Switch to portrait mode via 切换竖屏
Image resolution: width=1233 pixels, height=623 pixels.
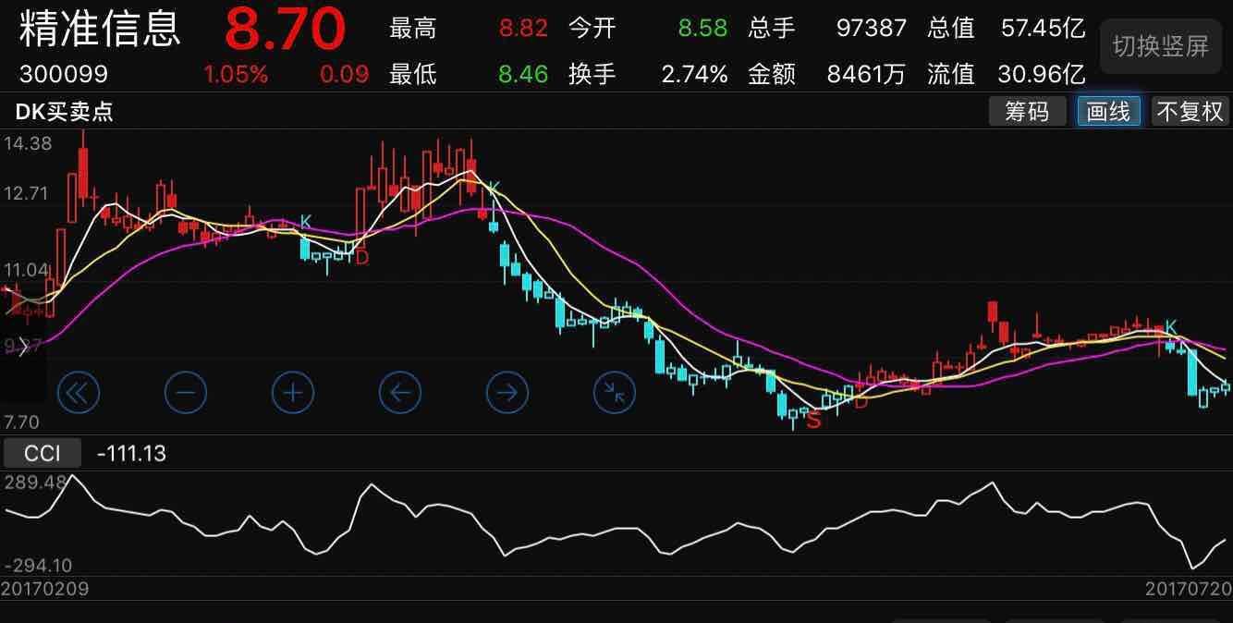point(1160,46)
